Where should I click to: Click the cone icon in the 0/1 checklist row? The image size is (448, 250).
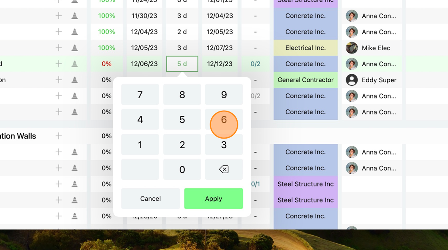click(74, 184)
